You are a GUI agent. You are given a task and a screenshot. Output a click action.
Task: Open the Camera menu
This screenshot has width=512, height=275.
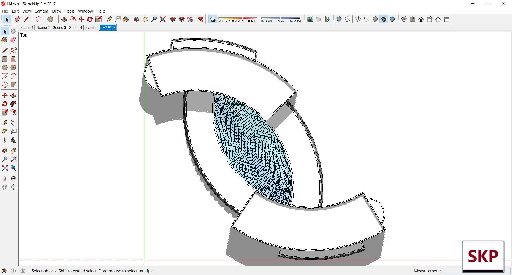tap(41, 11)
